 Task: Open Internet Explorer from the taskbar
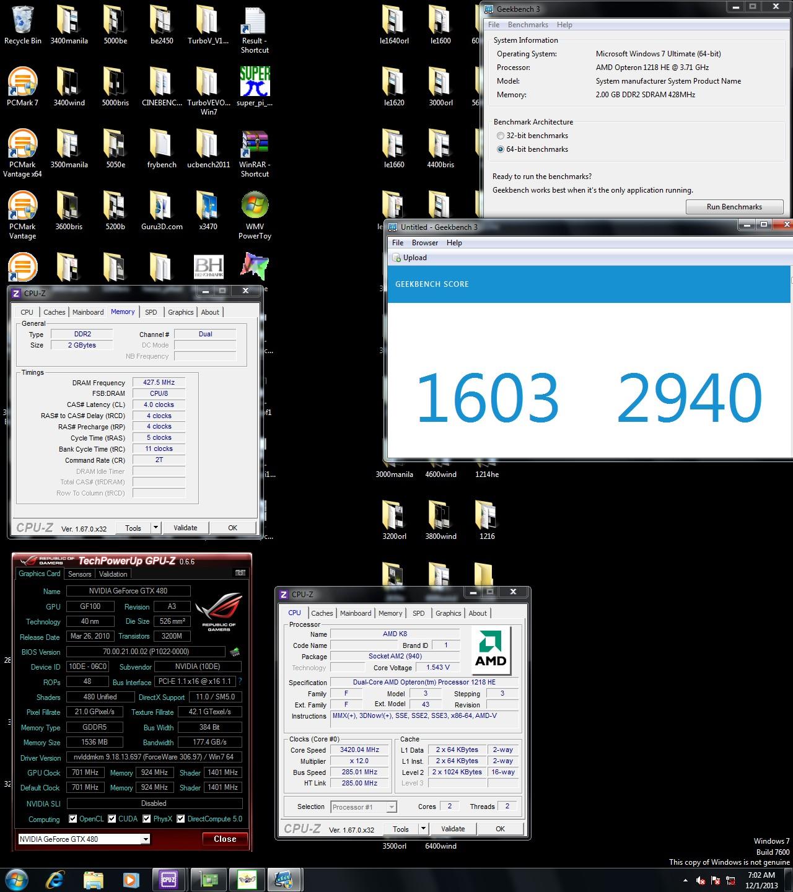pyautogui.click(x=56, y=879)
